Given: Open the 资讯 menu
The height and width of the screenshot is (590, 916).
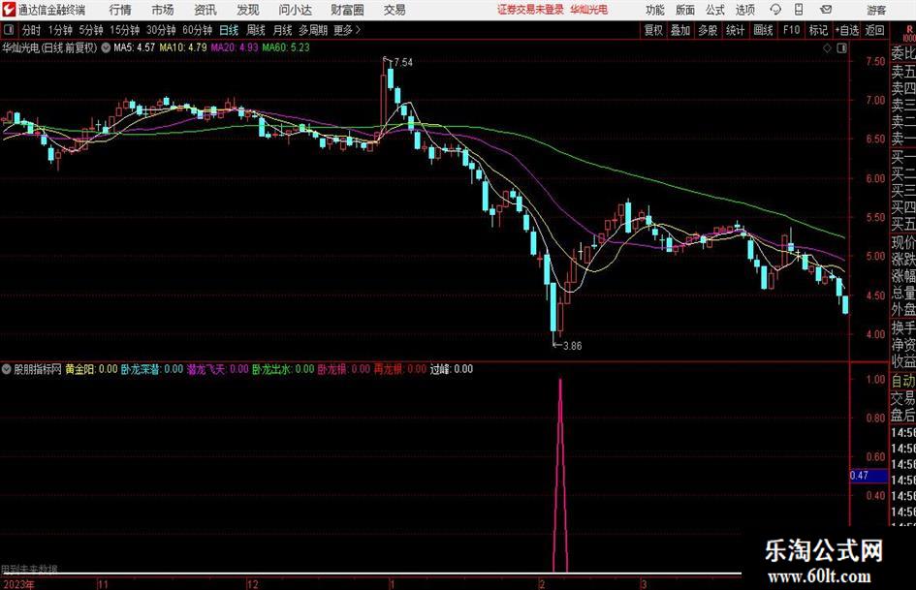Looking at the screenshot, I should pos(205,10).
